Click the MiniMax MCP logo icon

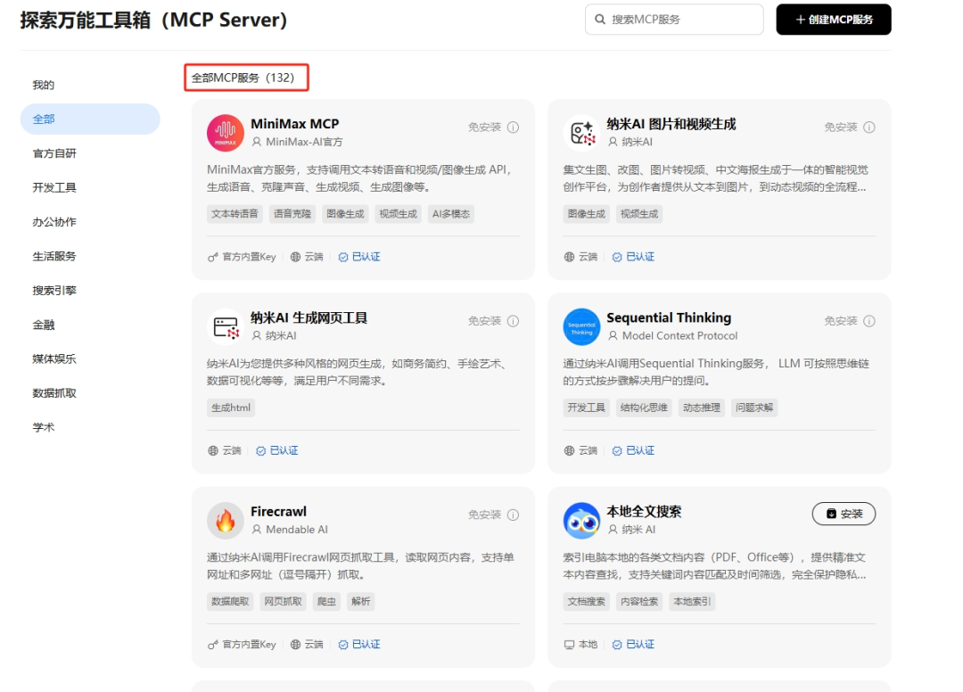tap(226, 133)
